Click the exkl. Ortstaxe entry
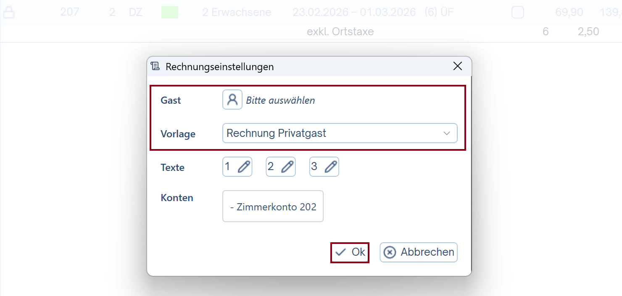The height and width of the screenshot is (296, 622). [340, 31]
